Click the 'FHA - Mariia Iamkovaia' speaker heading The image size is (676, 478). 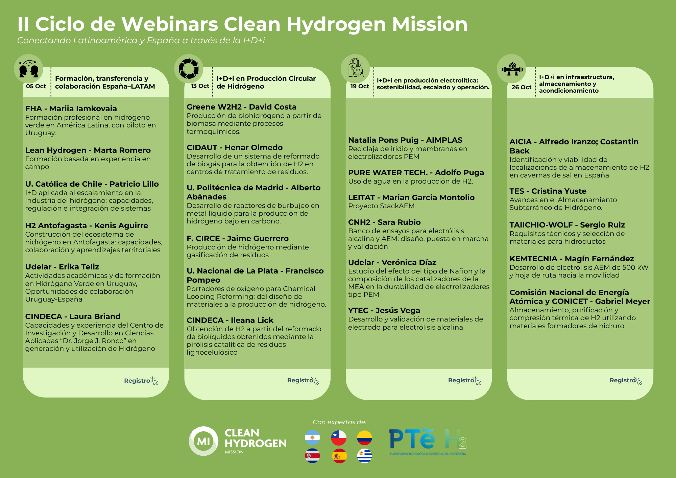tap(71, 109)
